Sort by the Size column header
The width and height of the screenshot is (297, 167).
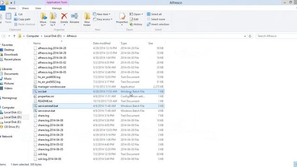tap(150, 43)
